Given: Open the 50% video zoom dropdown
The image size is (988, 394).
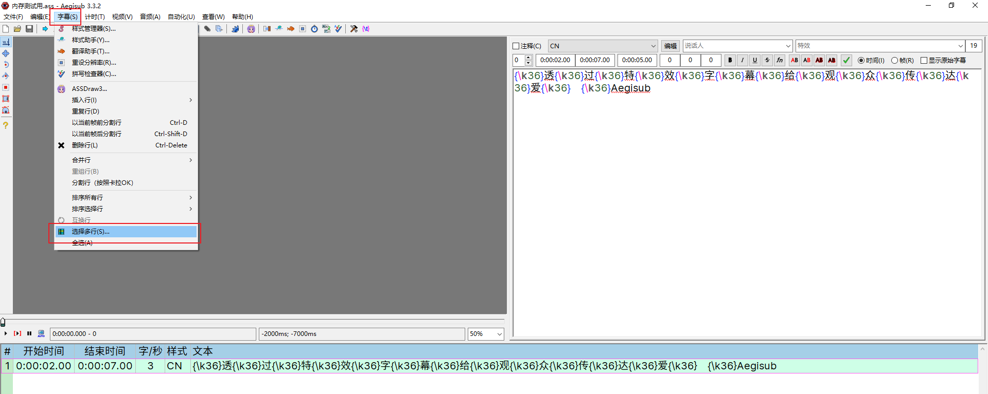Looking at the screenshot, I should [486, 334].
